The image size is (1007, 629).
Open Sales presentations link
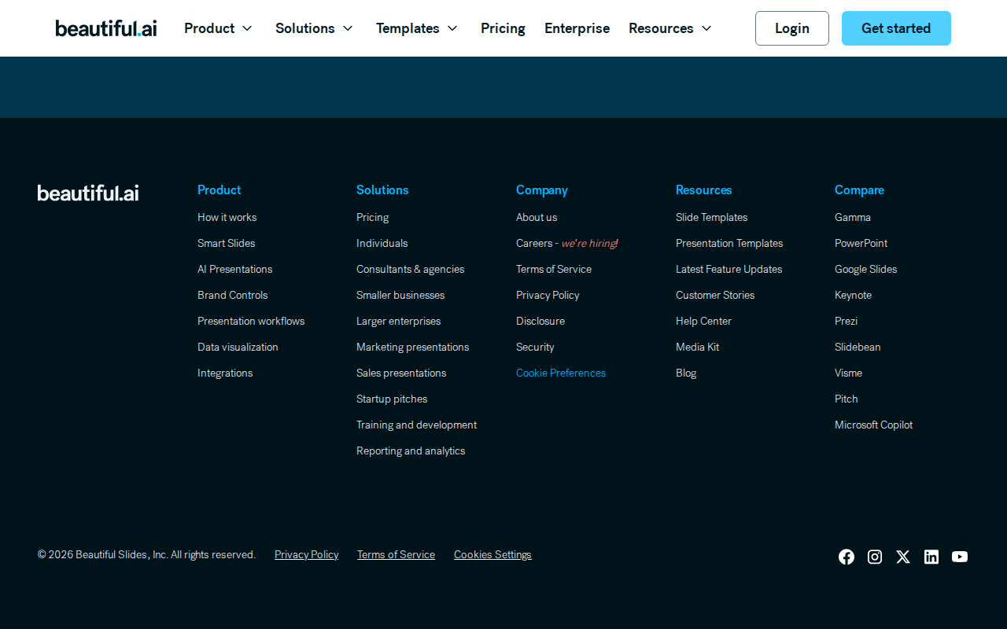401,373
